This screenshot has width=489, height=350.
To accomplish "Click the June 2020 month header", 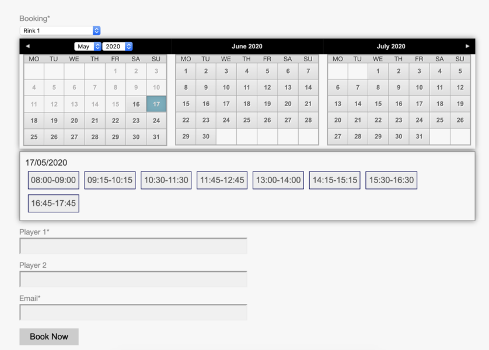I will tap(247, 46).
